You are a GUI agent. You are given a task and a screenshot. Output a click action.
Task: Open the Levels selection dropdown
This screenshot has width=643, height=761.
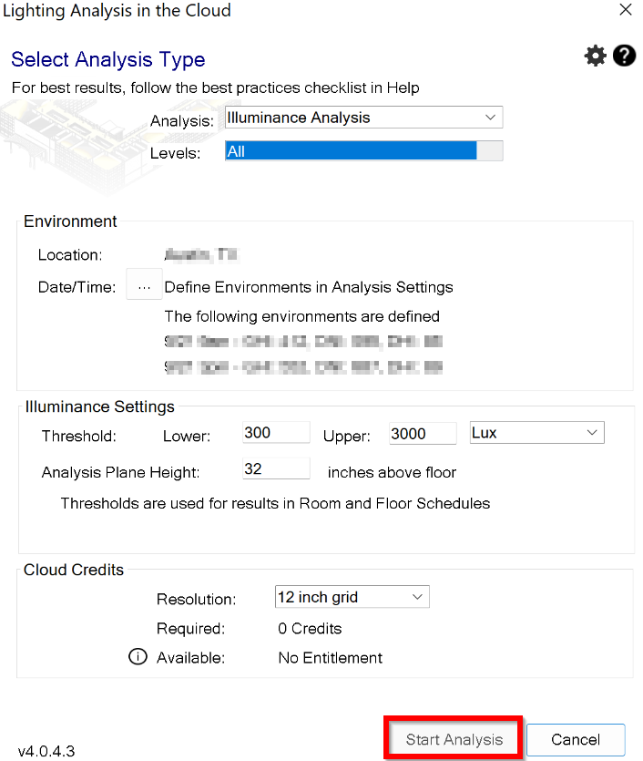(492, 150)
